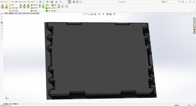Select the Fillet tool
The height and width of the screenshot is (106, 196).
click(40, 6)
